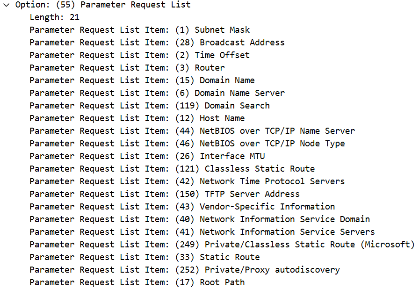
Task: Click the Vendor-Specific Information item
Action: click(182, 207)
